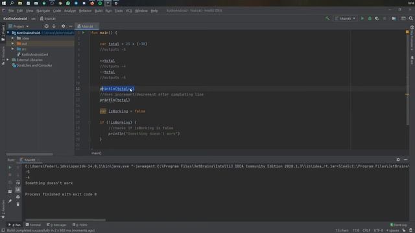Image resolution: width=415 pixels, height=233 pixels.
Task: Click the main() breadcrumb under editor
Action: pos(97,153)
